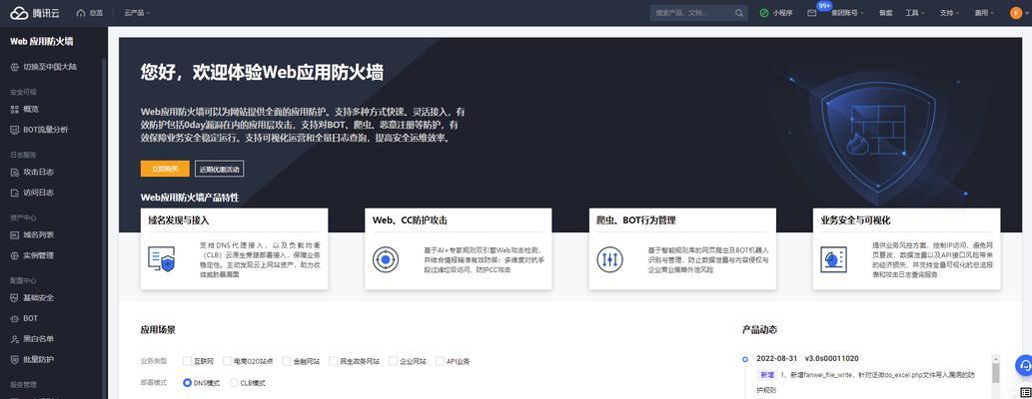
Task: Open the 小程序 mini-program icon
Action: (x=763, y=13)
